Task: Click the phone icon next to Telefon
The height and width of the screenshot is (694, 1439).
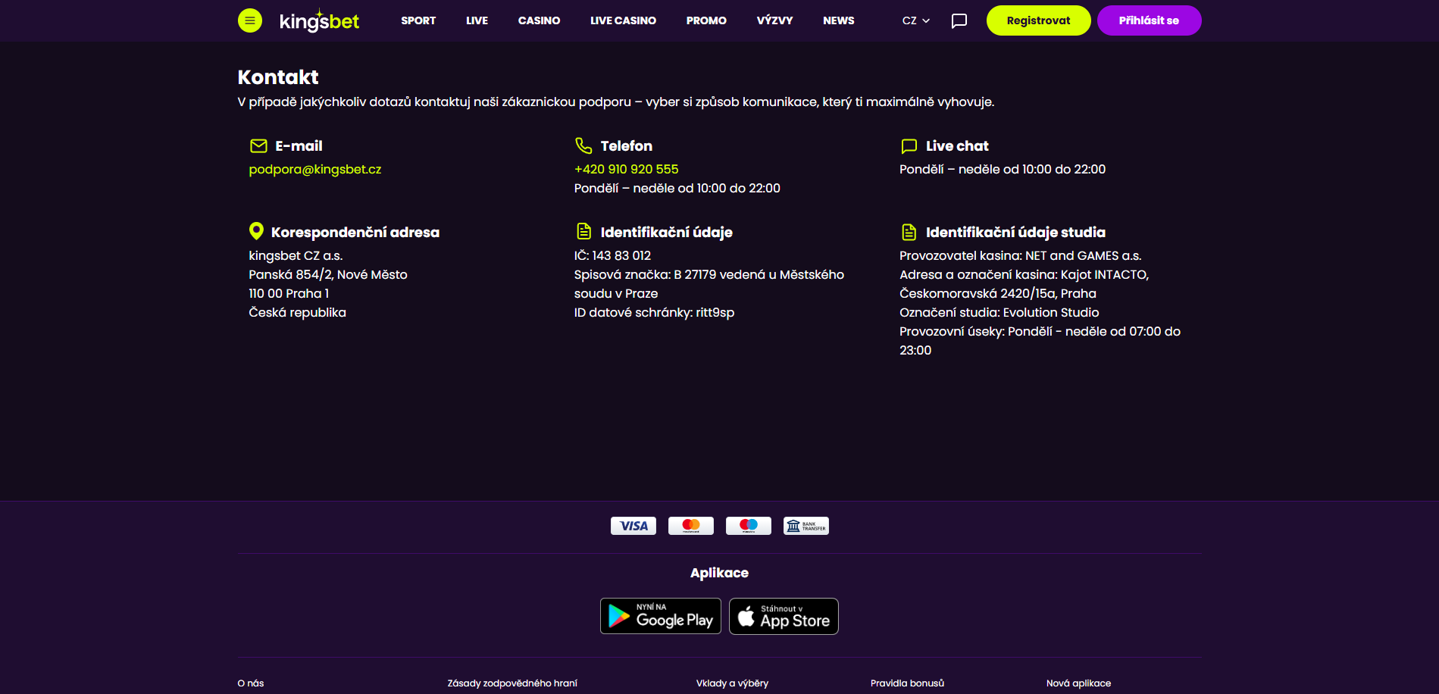Action: pos(583,145)
